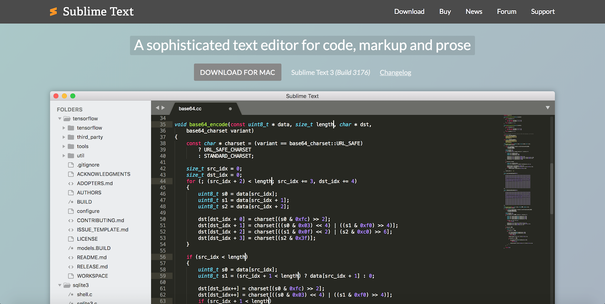Screen dimensions: 605x304
Task: Click line number 44 in the gutter
Action: click(163, 181)
